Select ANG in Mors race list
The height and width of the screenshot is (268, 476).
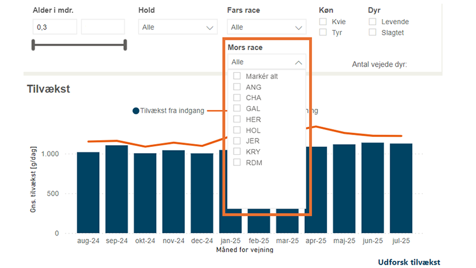tap(237, 87)
